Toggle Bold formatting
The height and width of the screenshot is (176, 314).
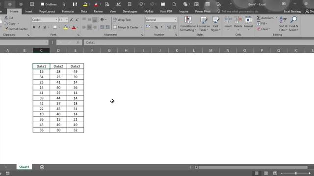pyautogui.click(x=34, y=27)
